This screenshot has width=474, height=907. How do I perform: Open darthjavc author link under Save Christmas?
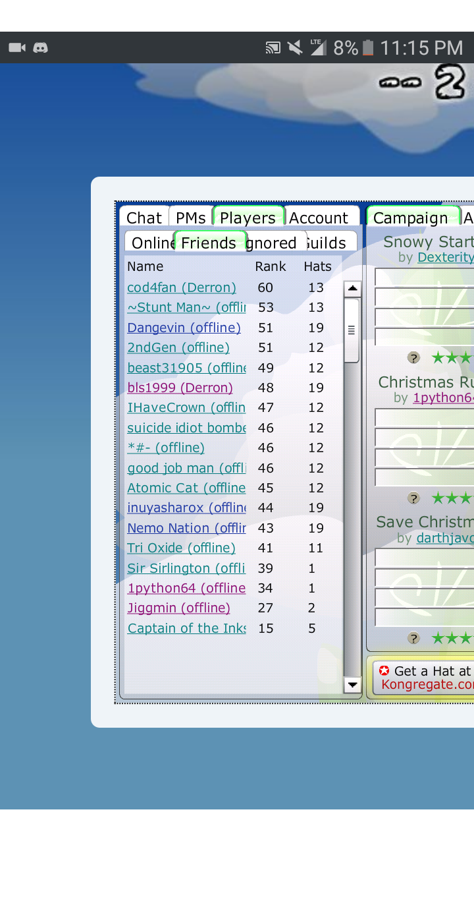pos(445,538)
